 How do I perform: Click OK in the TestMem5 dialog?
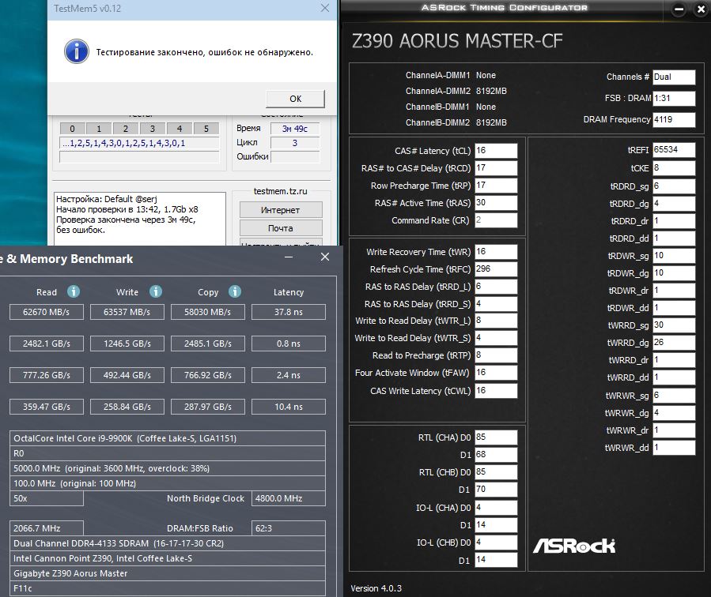(295, 99)
